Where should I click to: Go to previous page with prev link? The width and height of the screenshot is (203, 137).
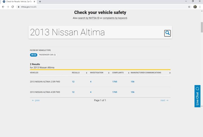[x=36, y=100]
